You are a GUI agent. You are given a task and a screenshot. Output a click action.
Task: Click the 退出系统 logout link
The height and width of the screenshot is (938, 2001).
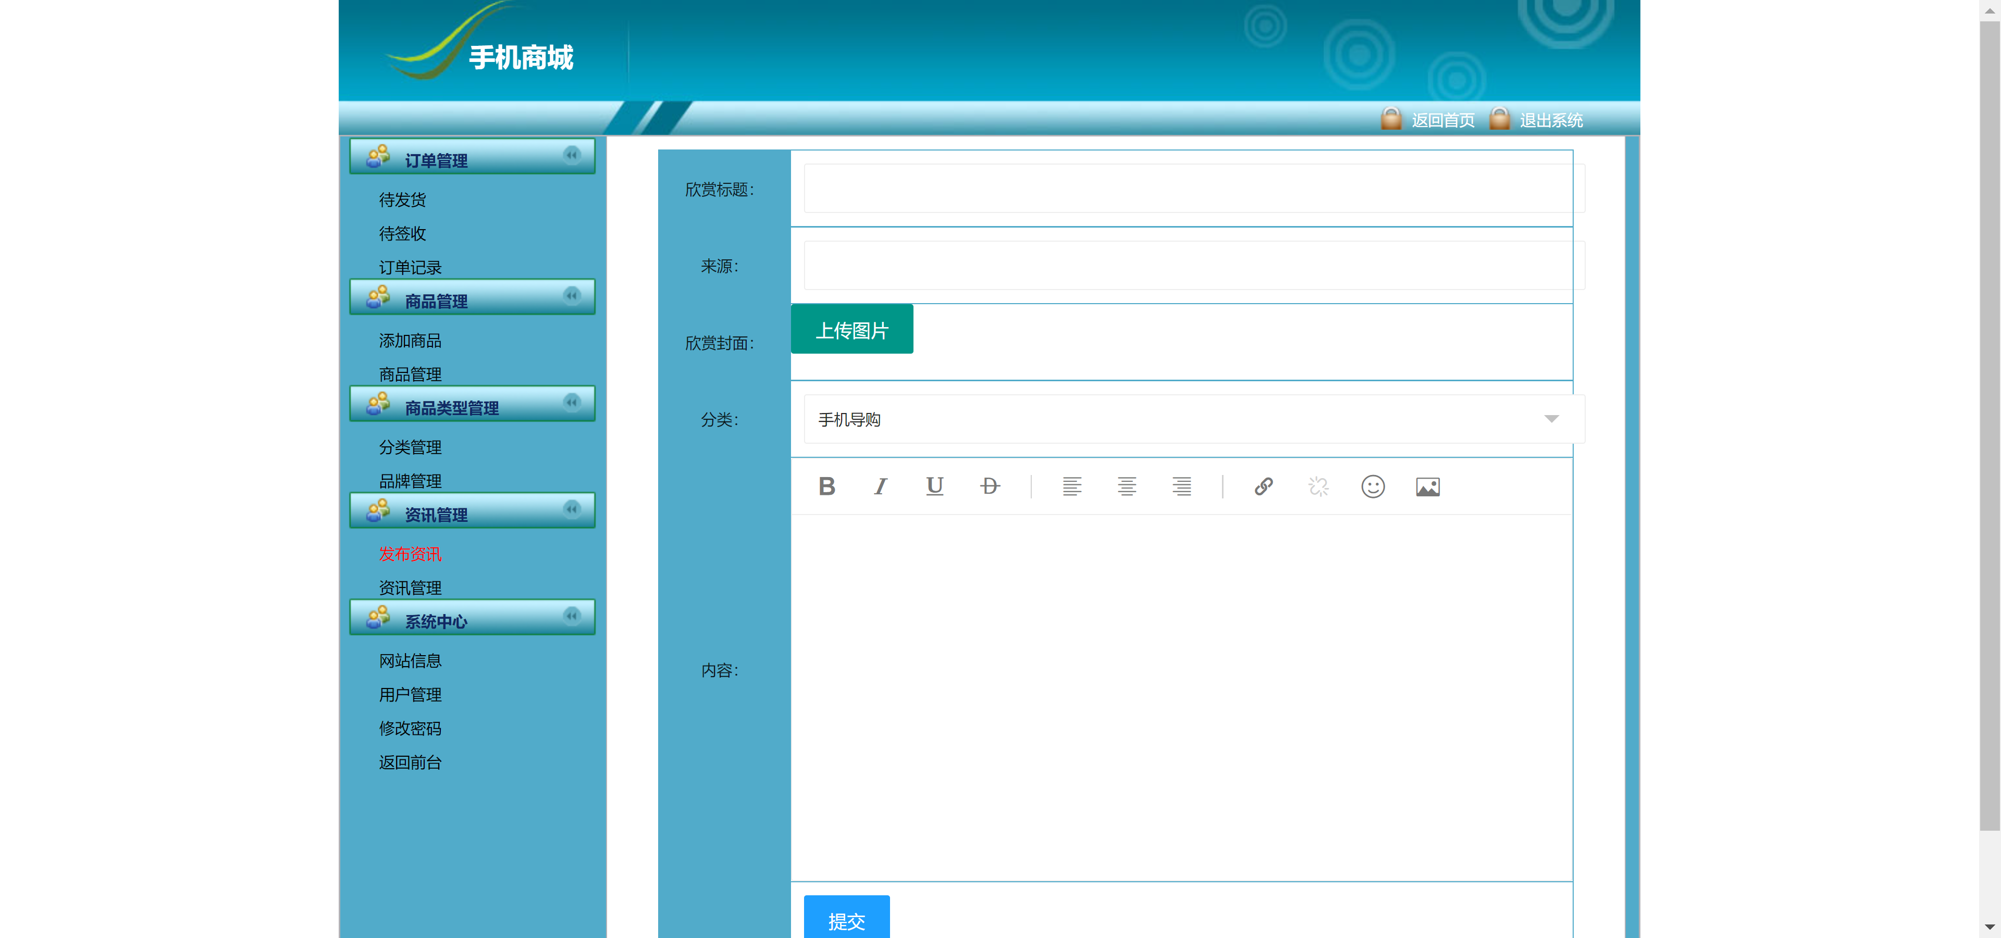click(1551, 120)
